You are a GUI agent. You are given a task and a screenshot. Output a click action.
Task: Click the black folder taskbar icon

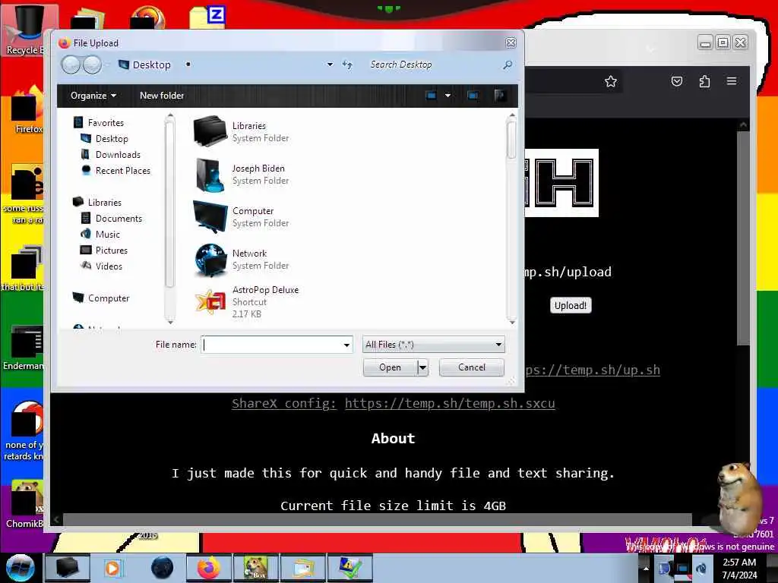coord(68,568)
